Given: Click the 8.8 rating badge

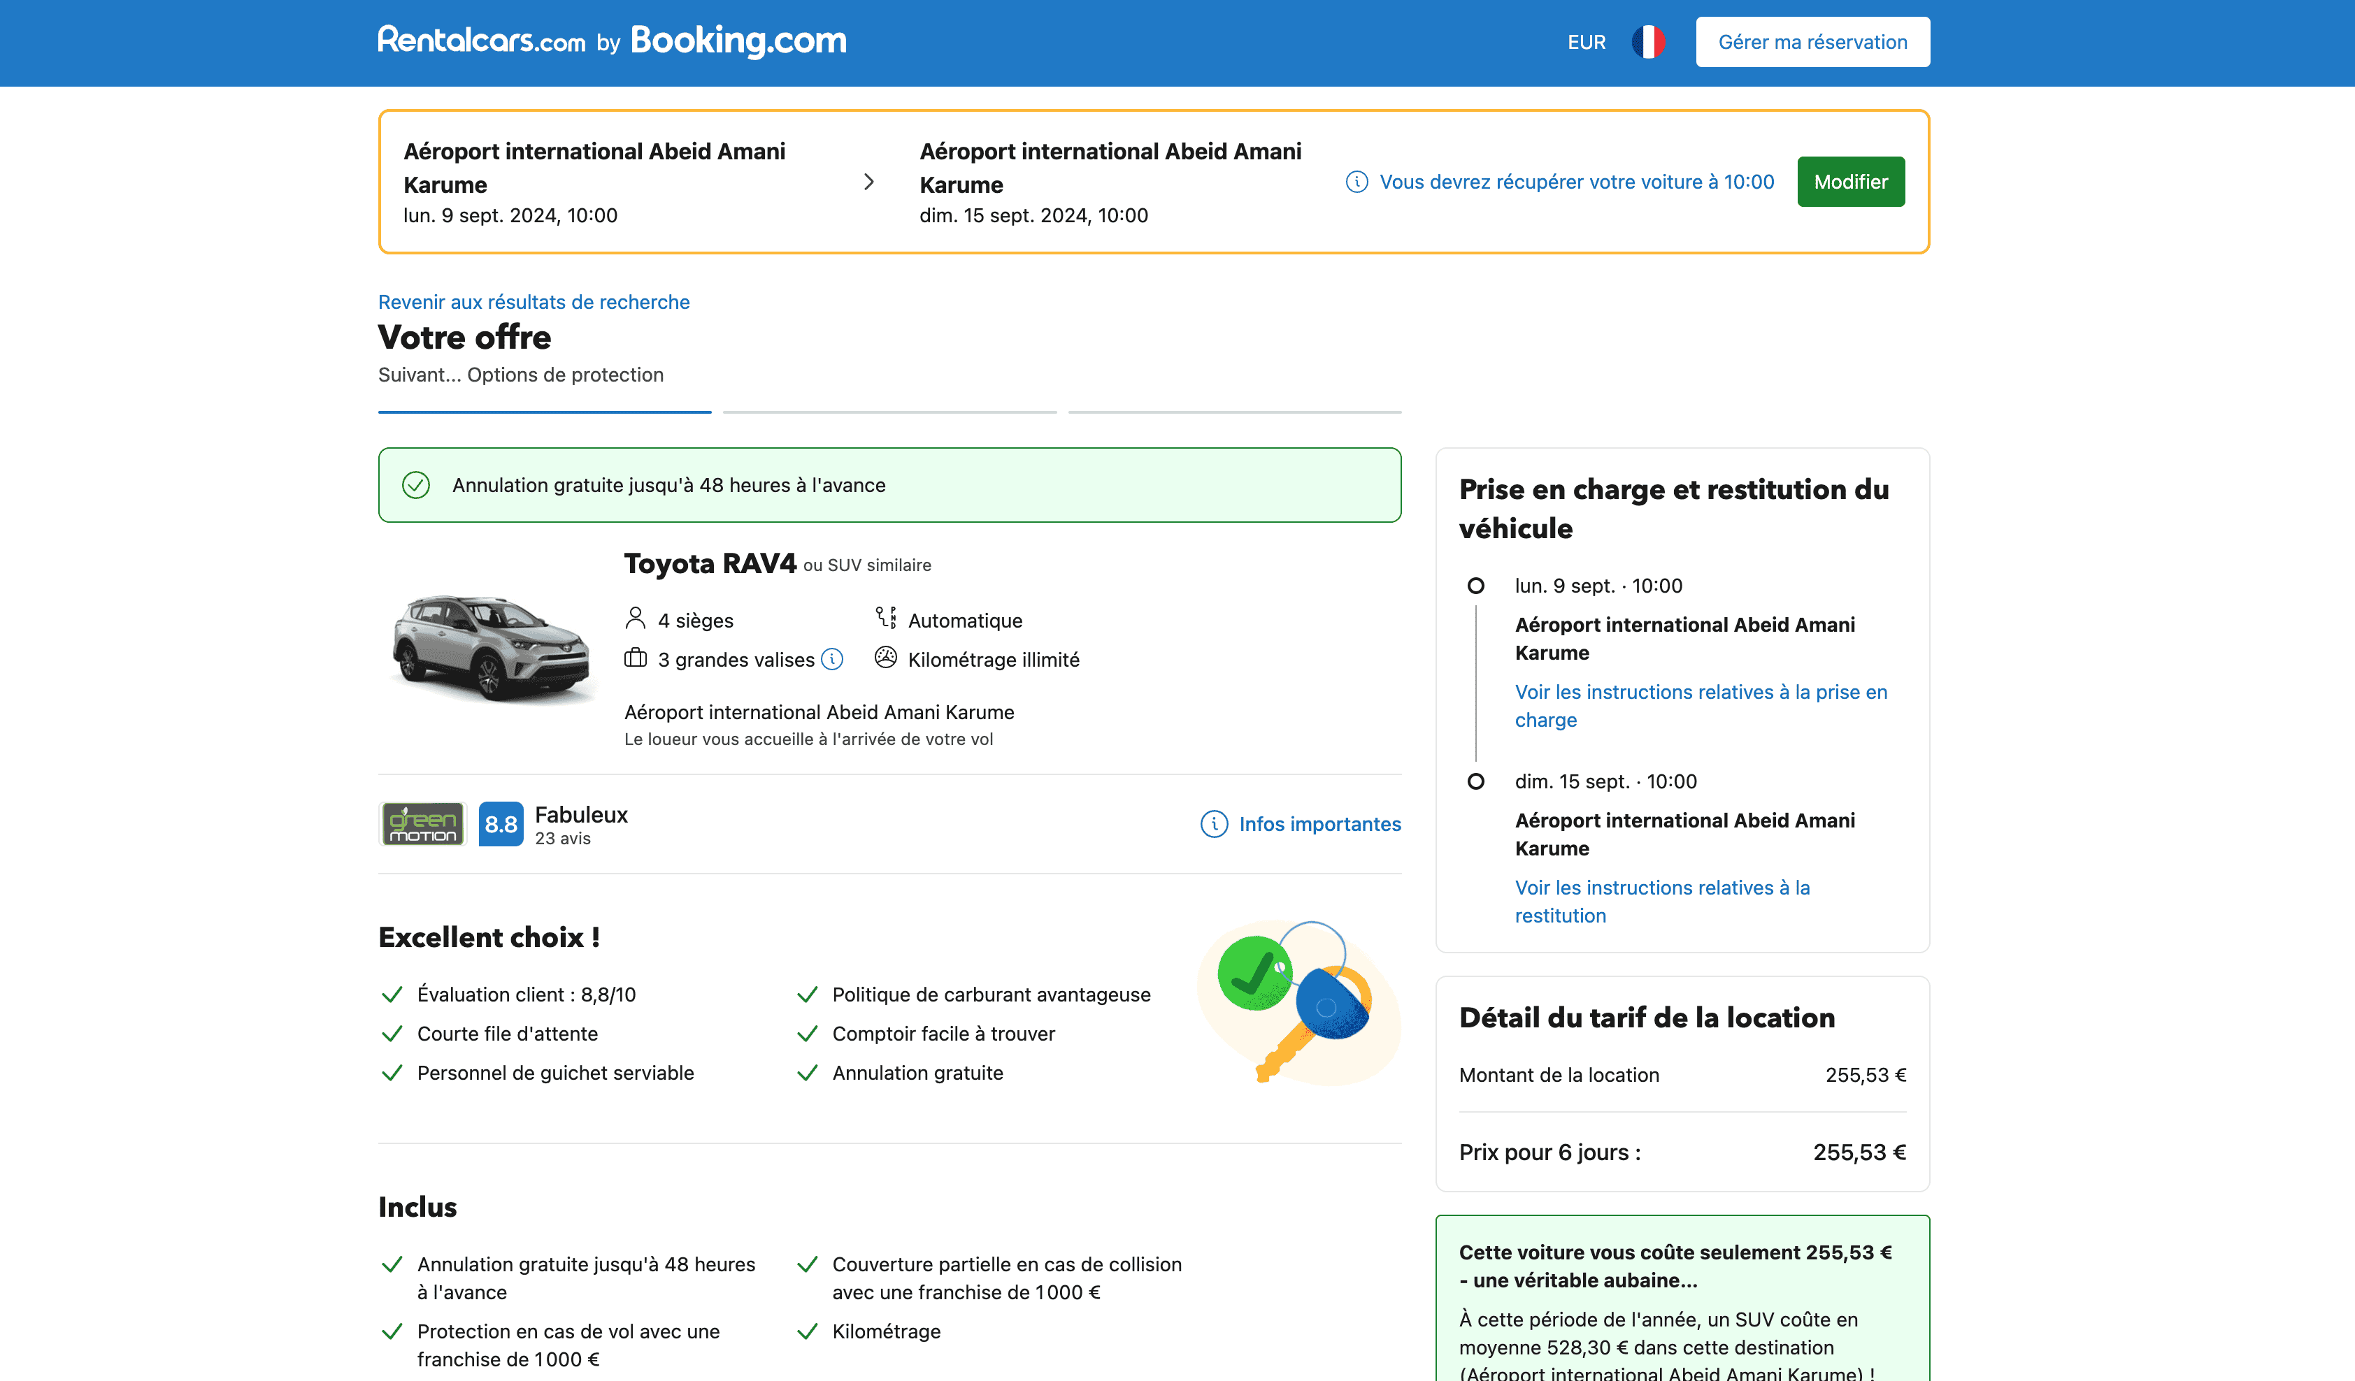Looking at the screenshot, I should [x=501, y=824].
